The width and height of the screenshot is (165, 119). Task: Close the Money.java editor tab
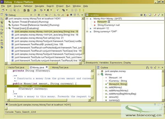[x=47, y=67]
